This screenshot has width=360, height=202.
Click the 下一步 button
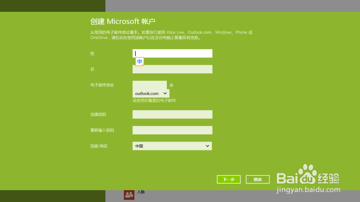click(x=229, y=179)
